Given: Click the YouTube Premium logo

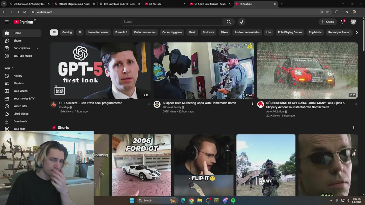Looking at the screenshot, I should [x=23, y=22].
